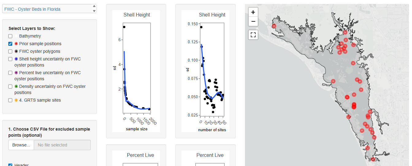
Task: Click the 'No file selected' file field
Action: click(x=62, y=145)
